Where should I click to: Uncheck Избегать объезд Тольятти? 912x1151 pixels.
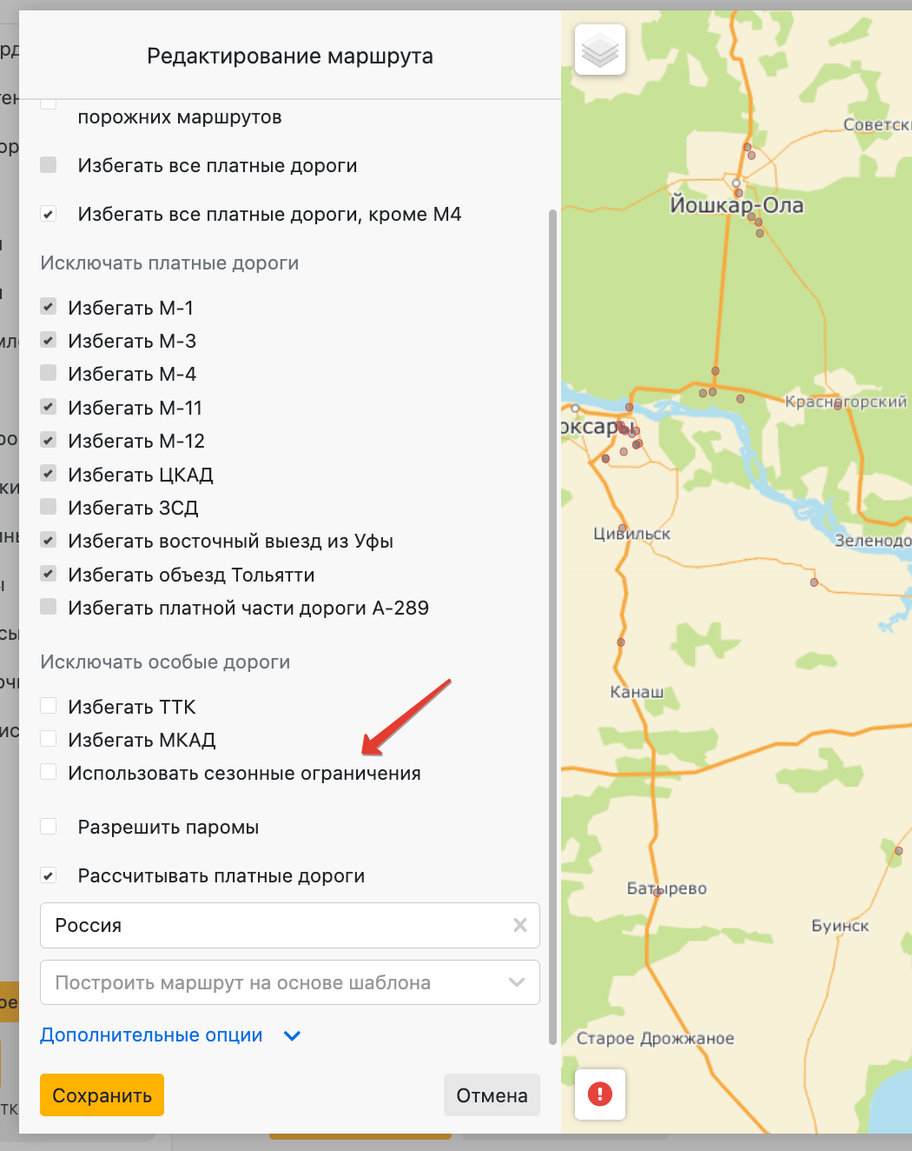point(49,574)
